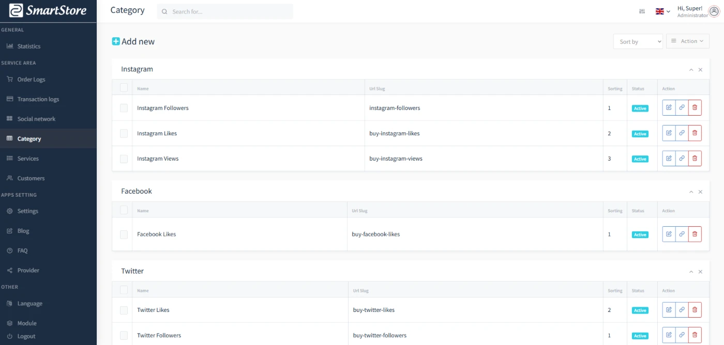Edit the Instagram Likes category
The height and width of the screenshot is (345, 724).
coord(669,133)
